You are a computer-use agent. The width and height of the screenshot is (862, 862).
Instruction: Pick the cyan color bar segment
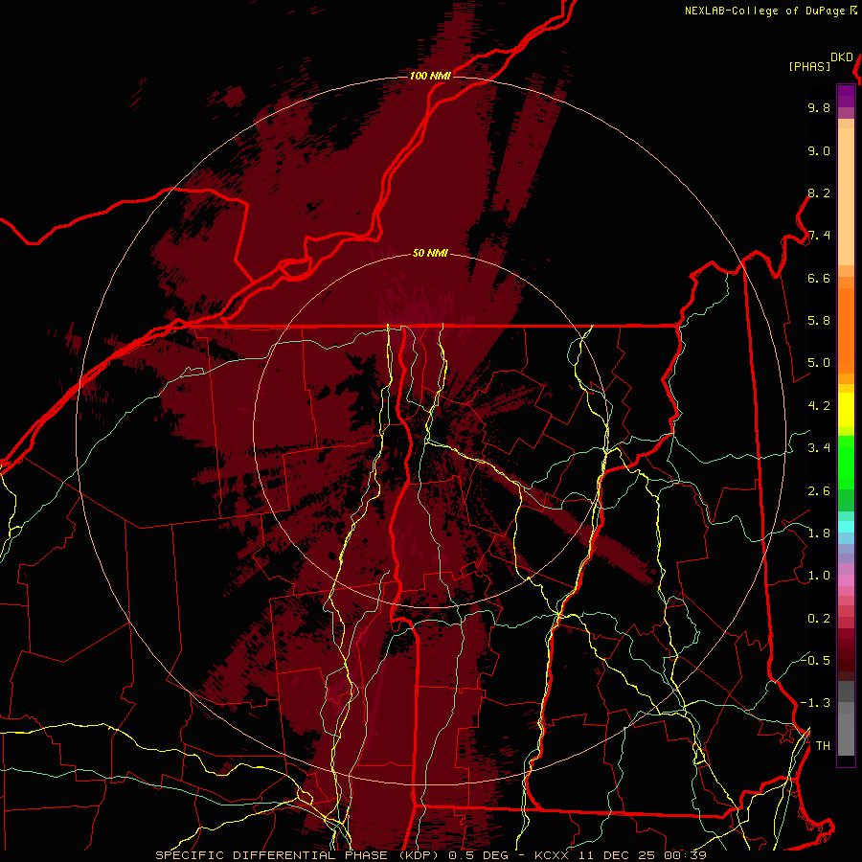(846, 527)
